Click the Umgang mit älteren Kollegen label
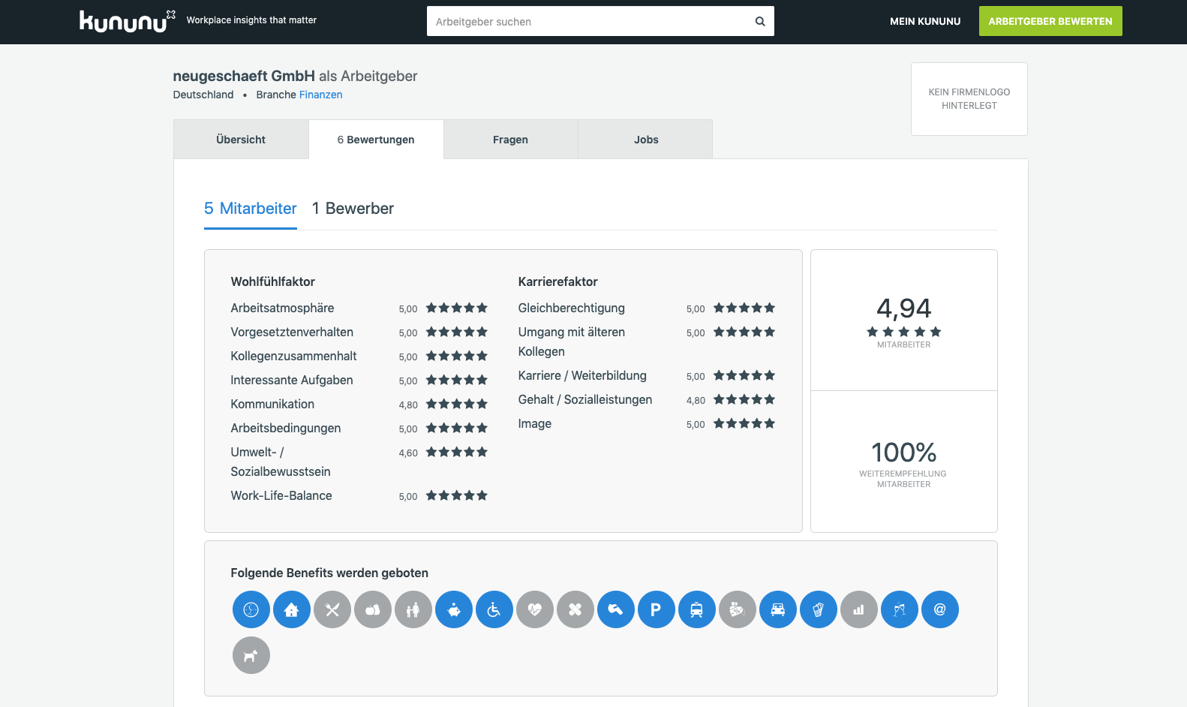Viewport: 1187px width, 707px height. pyautogui.click(x=571, y=341)
